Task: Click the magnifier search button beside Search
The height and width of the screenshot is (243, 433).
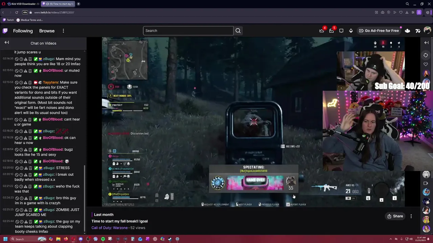Action: (238, 31)
